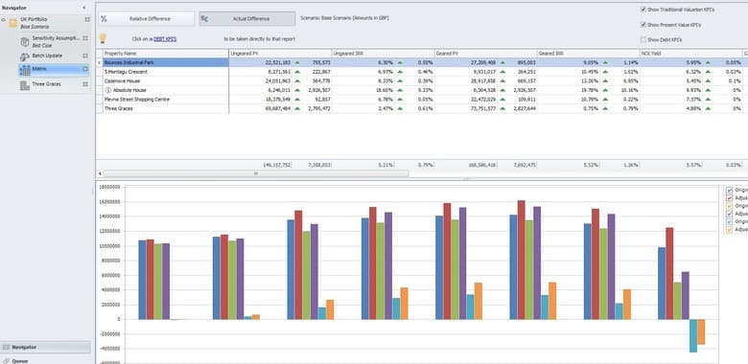Uncheck Show Present Value KPI's

click(x=643, y=24)
